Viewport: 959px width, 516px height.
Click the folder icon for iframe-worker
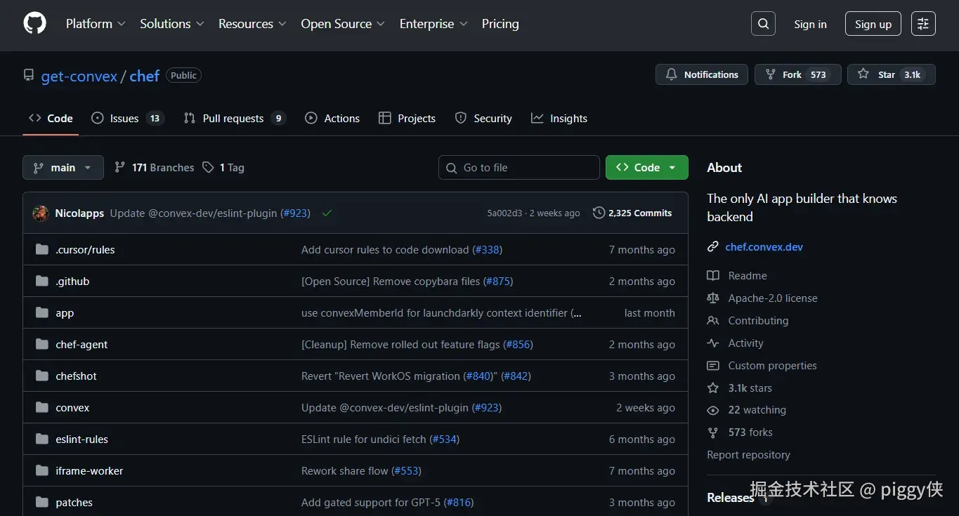click(42, 470)
